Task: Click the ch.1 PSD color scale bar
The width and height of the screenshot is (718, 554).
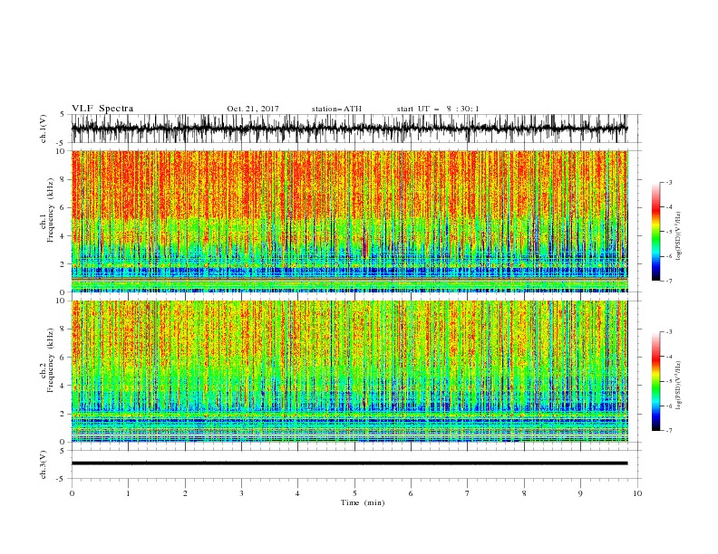Action: 655,232
